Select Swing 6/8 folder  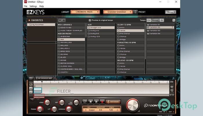101,34
